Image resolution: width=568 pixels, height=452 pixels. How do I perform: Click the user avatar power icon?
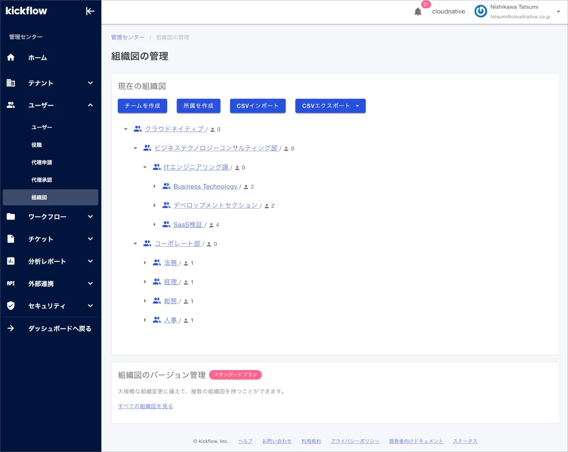480,12
